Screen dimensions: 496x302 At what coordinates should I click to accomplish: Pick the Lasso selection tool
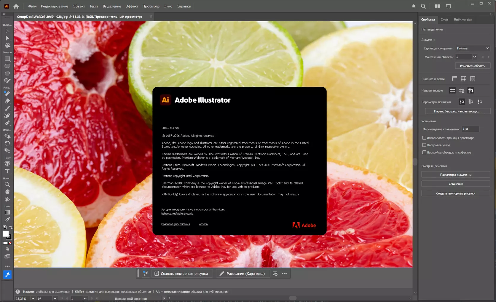tap(7, 46)
